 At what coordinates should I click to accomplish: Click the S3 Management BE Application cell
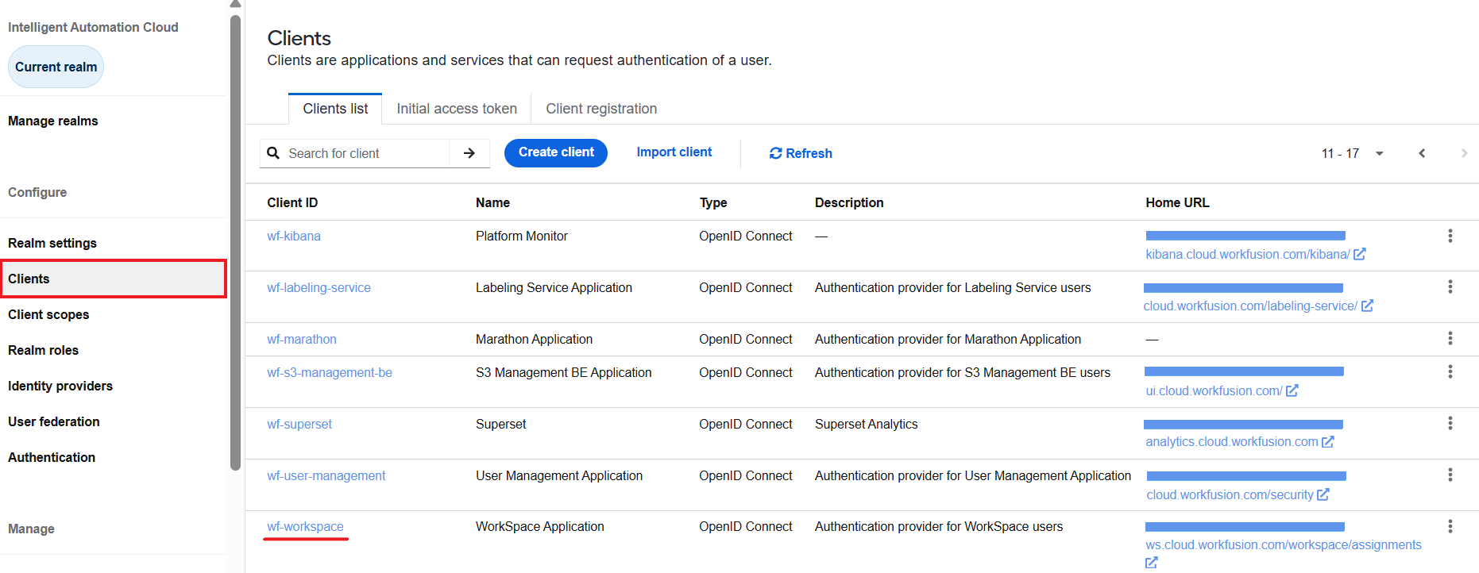point(563,372)
